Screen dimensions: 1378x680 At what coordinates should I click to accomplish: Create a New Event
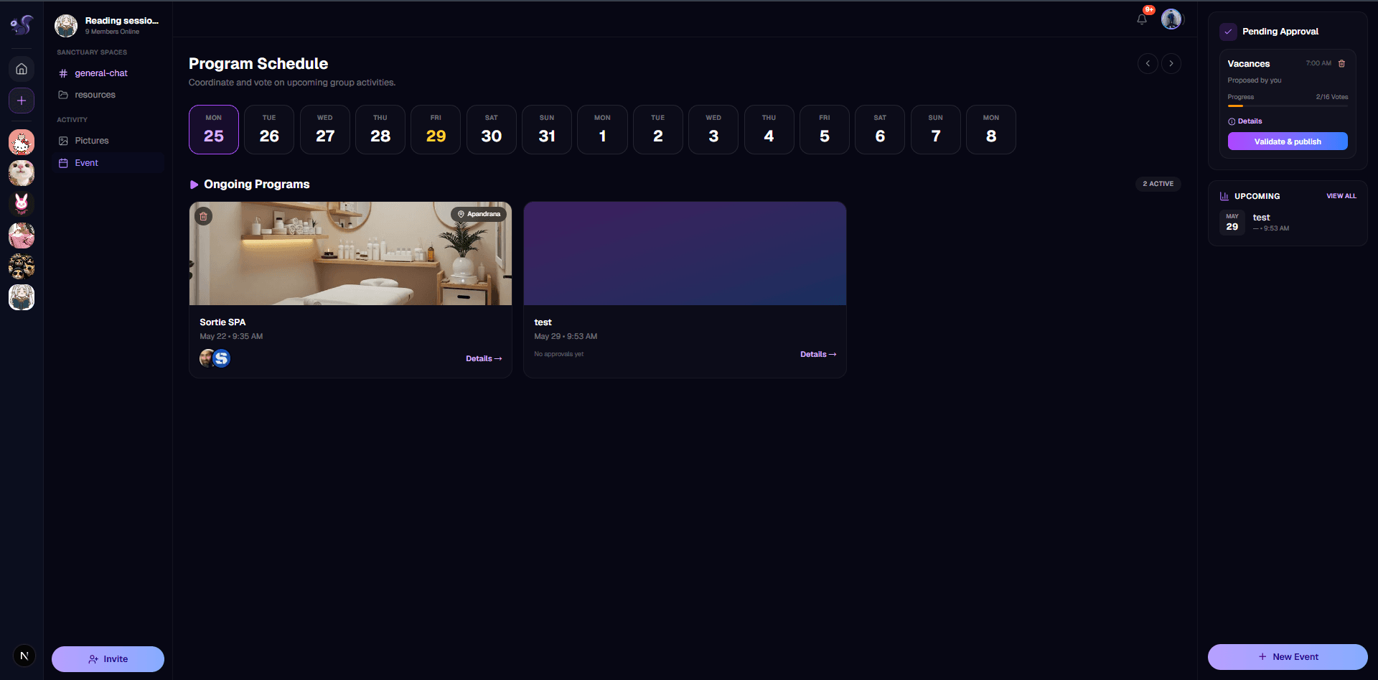click(x=1288, y=657)
